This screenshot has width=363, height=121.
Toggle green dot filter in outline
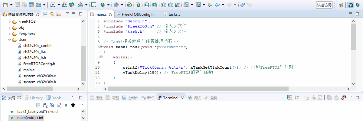pos(66,105)
